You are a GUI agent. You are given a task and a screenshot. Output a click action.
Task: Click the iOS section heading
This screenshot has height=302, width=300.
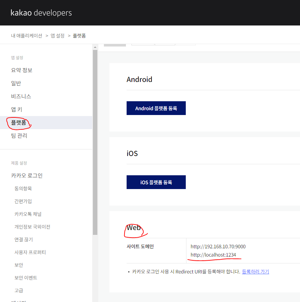click(x=132, y=154)
